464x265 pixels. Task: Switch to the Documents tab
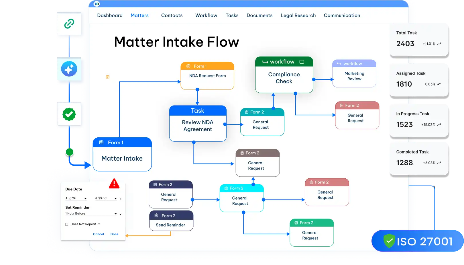pos(259,15)
